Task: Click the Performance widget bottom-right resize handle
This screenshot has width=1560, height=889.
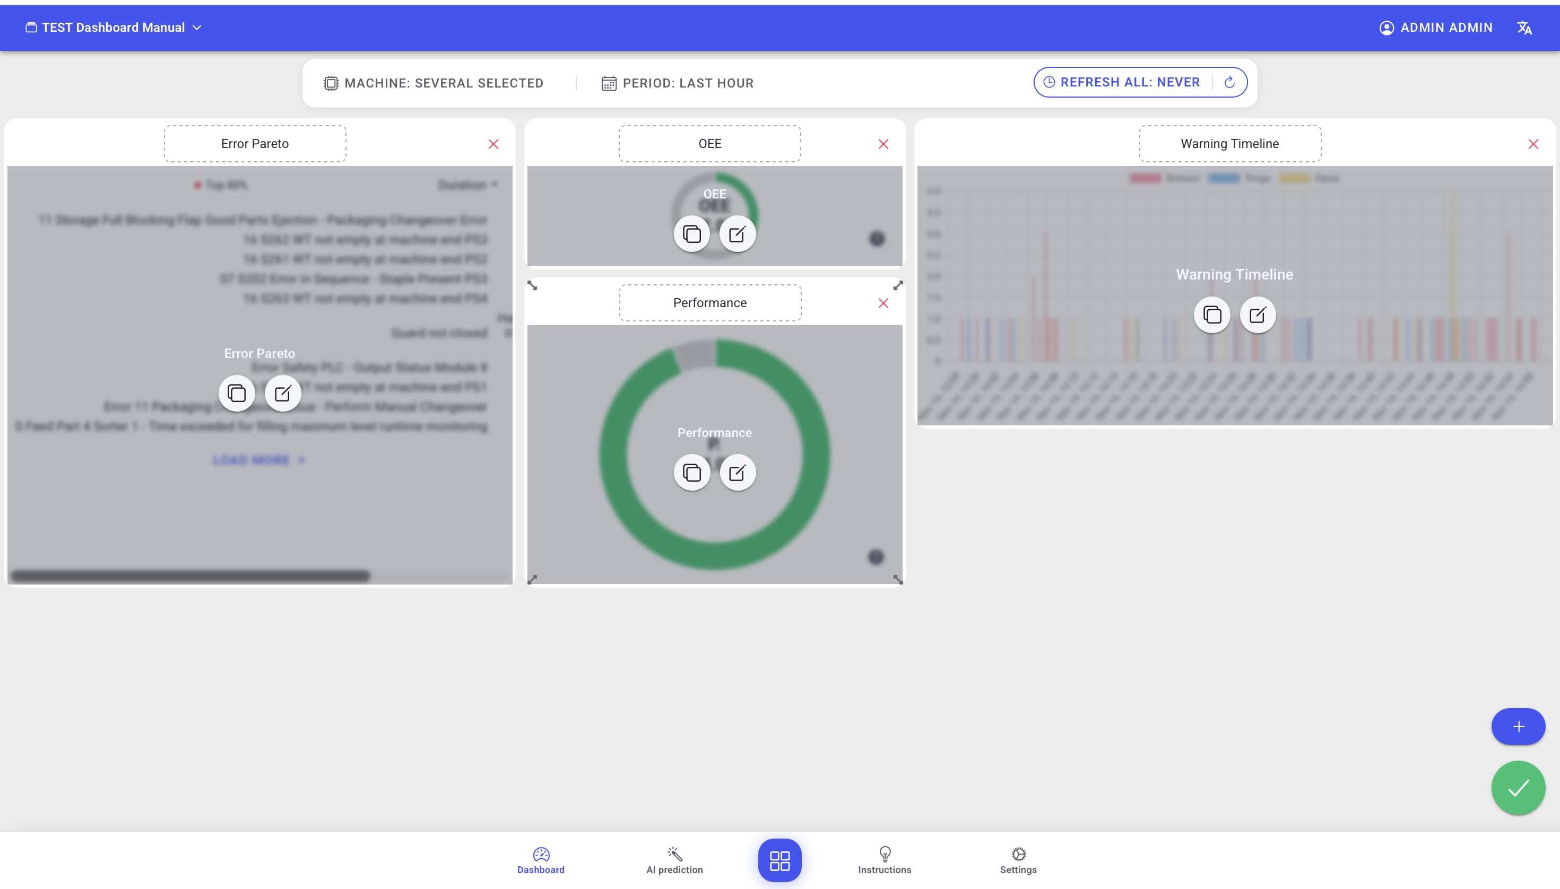Action: (898, 579)
